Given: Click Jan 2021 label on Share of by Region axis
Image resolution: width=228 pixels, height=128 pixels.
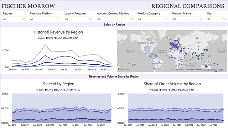Looking at the screenshot, I should 63,125.
